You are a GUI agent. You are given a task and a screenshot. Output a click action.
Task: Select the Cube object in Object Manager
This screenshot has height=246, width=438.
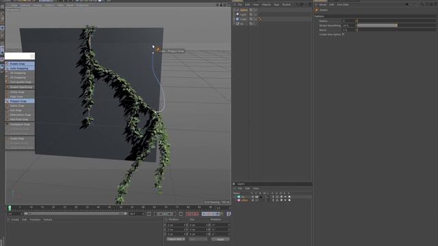[x=244, y=19]
